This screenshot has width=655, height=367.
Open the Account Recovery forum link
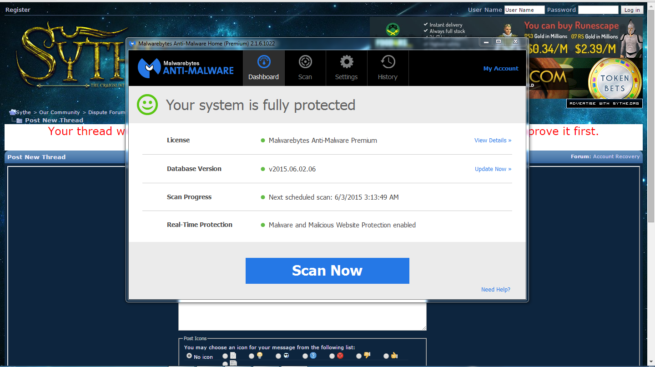tap(616, 156)
